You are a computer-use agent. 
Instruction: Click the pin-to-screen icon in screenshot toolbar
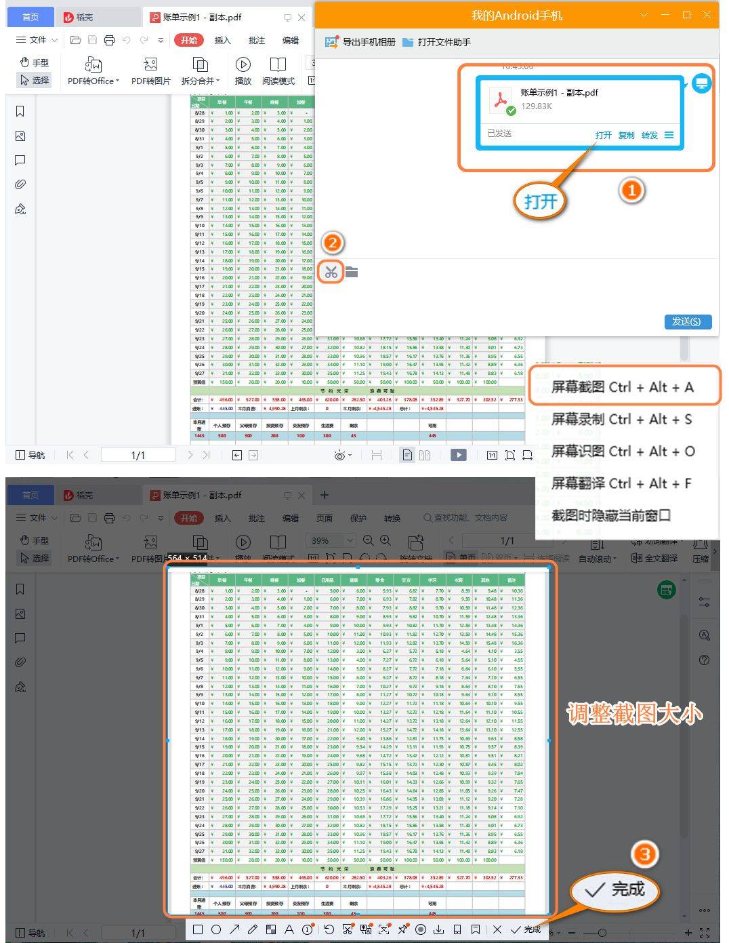[402, 929]
